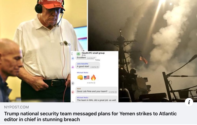197x125 pixels.
Task: Click the American flag emoji
Action: [x=87, y=78]
